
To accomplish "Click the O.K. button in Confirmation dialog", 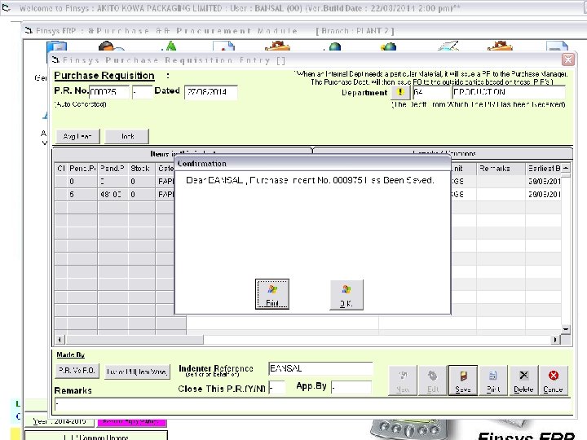I will (x=346, y=294).
